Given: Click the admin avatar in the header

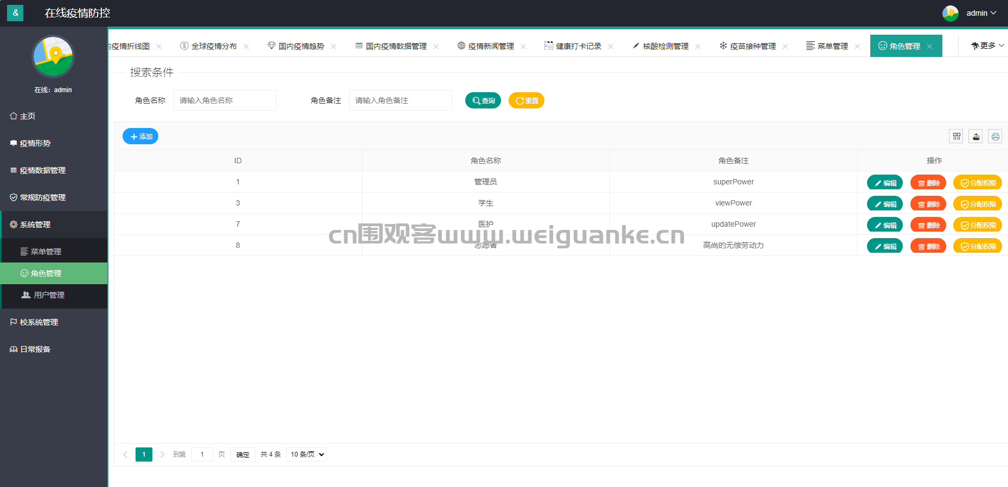Looking at the screenshot, I should click(950, 13).
